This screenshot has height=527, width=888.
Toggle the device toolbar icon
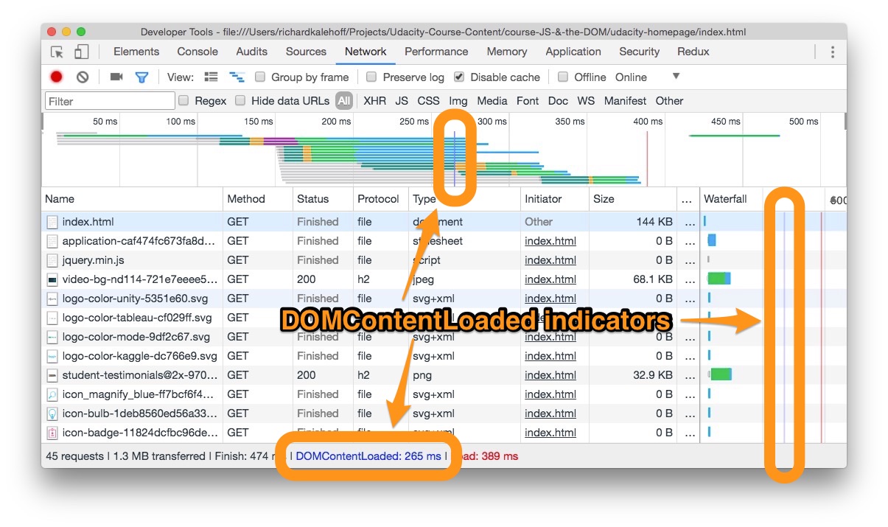click(81, 52)
